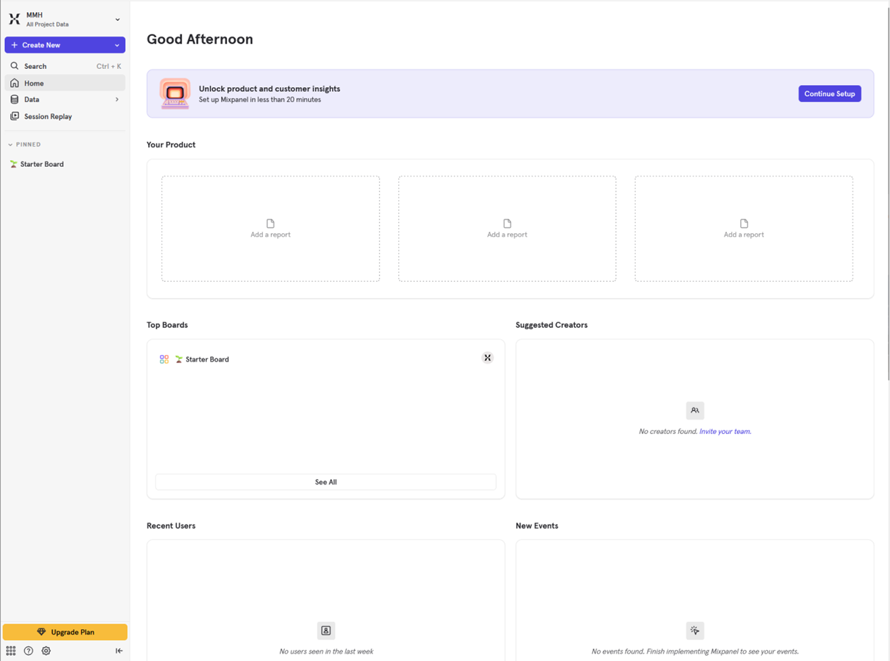The height and width of the screenshot is (661, 890).
Task: Click the Home house icon
Action: [15, 83]
